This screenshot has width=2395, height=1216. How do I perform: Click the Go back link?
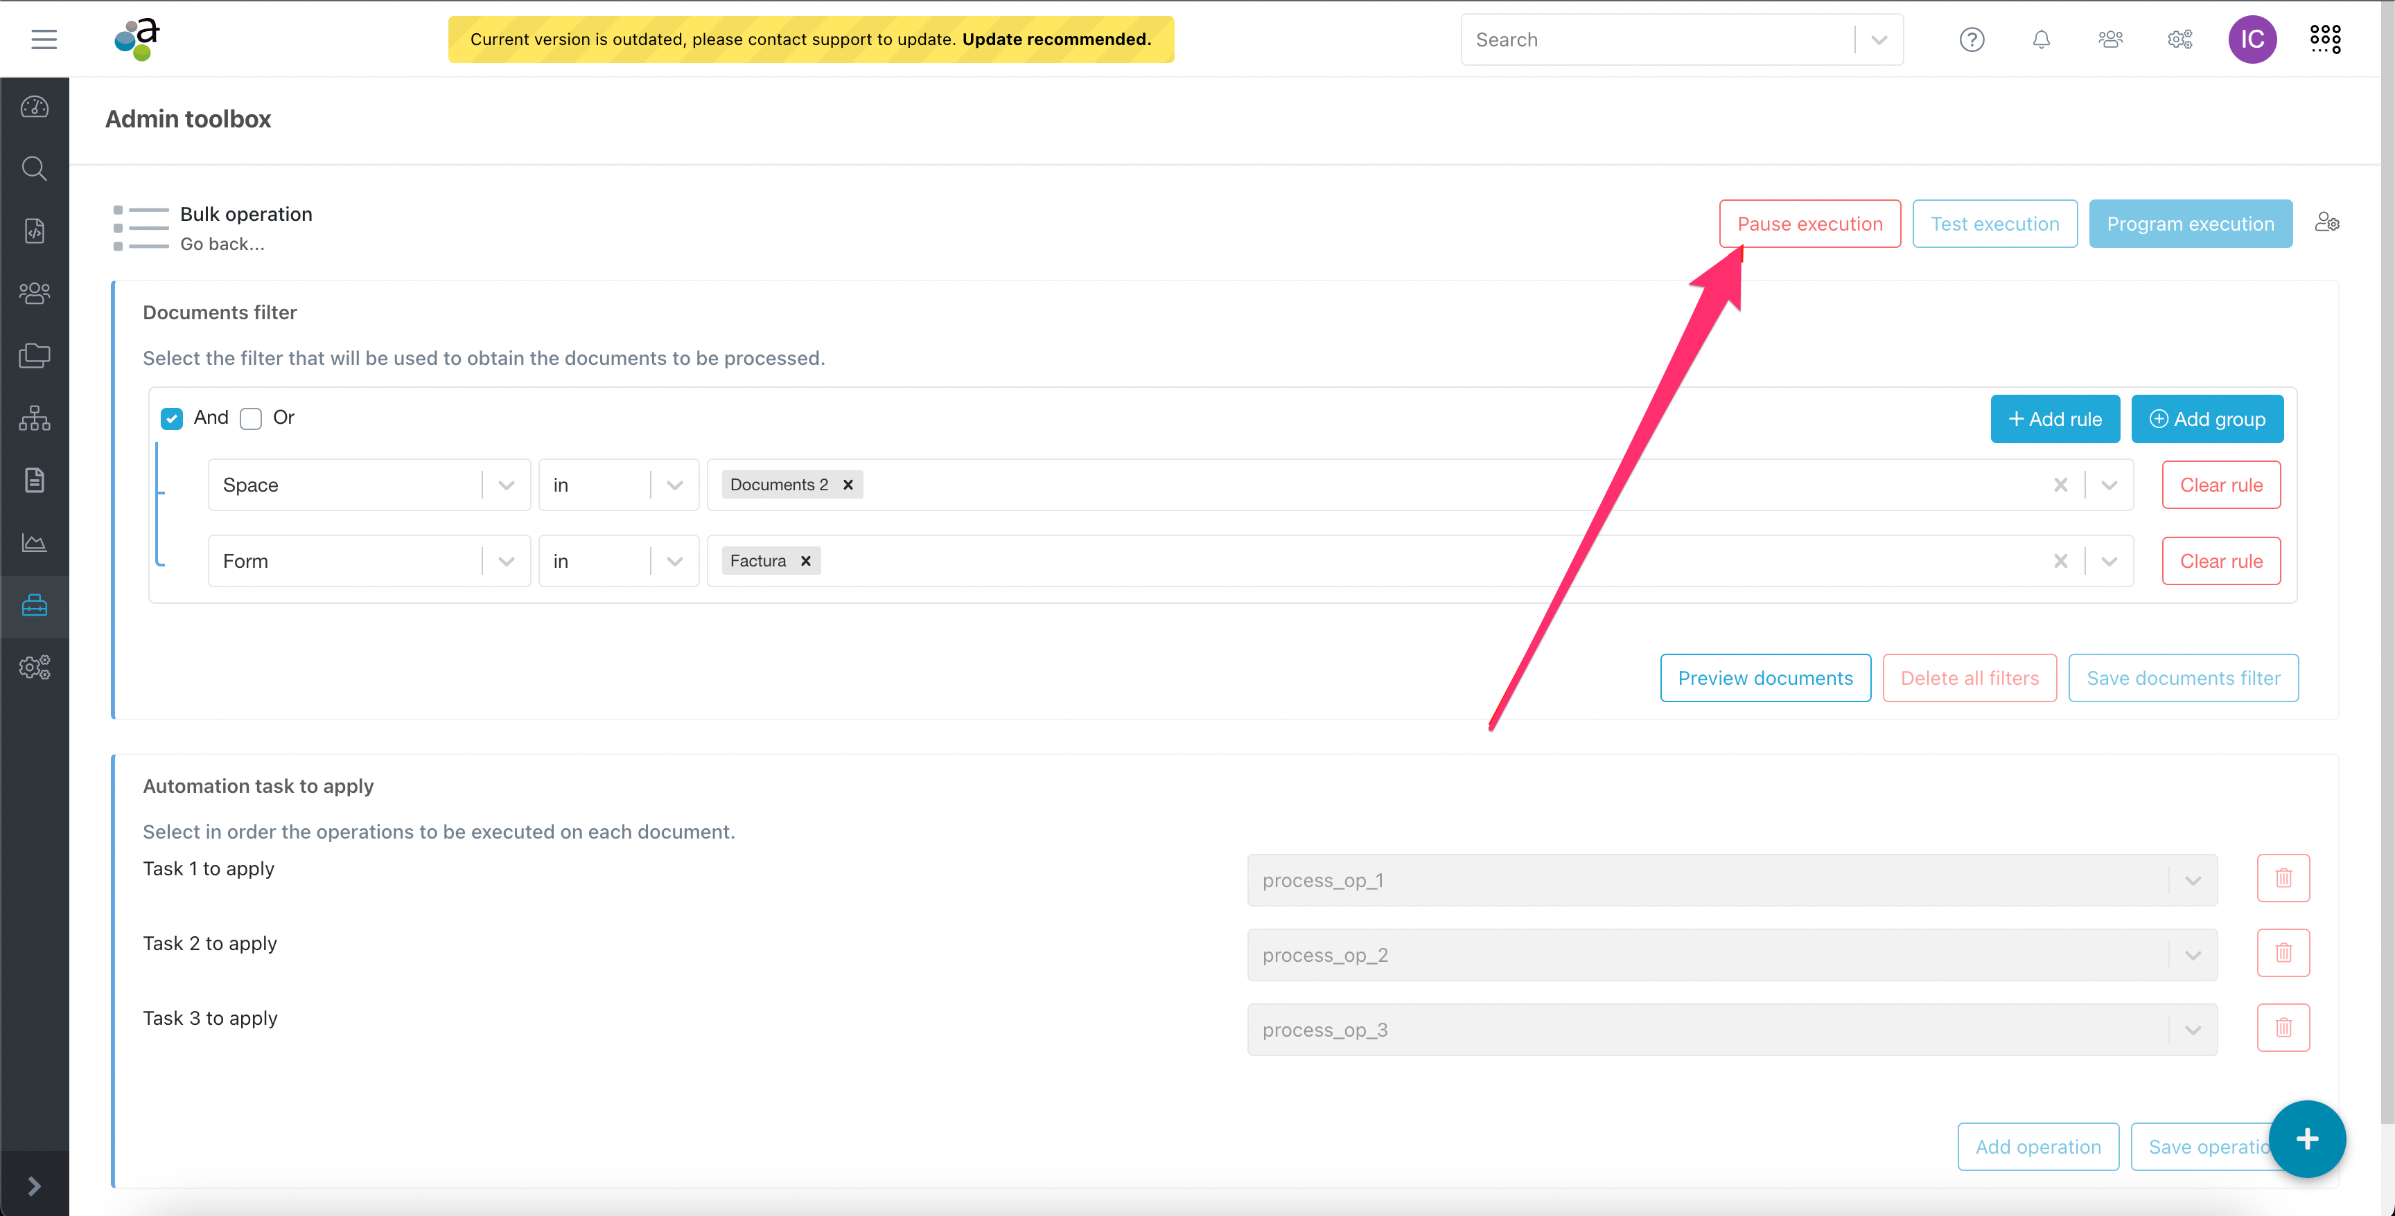pyautogui.click(x=221, y=244)
